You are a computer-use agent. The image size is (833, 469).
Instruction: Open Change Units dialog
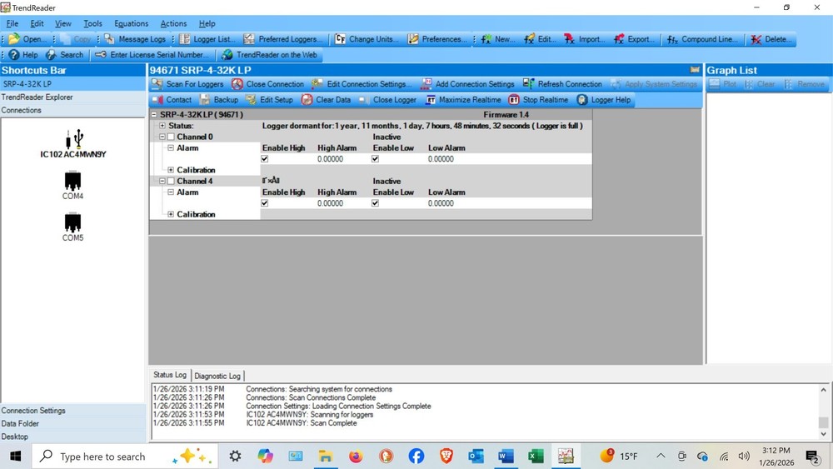(367, 39)
